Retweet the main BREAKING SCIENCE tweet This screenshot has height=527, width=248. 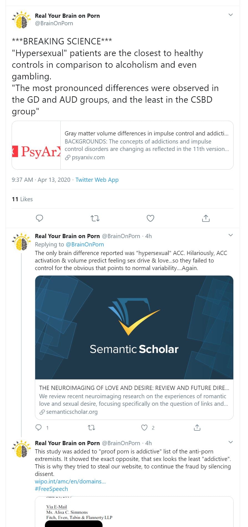95,218
